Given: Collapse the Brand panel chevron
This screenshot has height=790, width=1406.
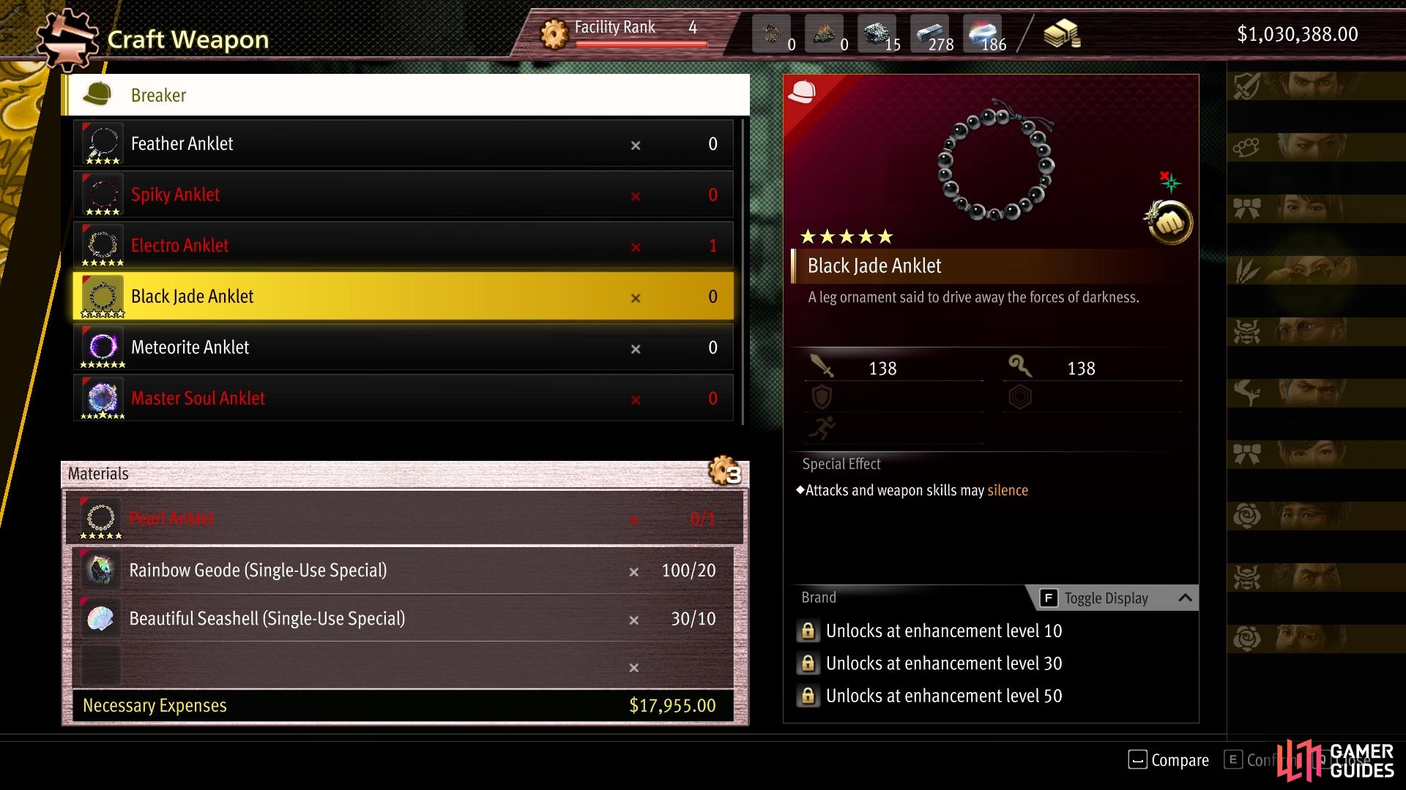Looking at the screenshot, I should pyautogui.click(x=1185, y=598).
